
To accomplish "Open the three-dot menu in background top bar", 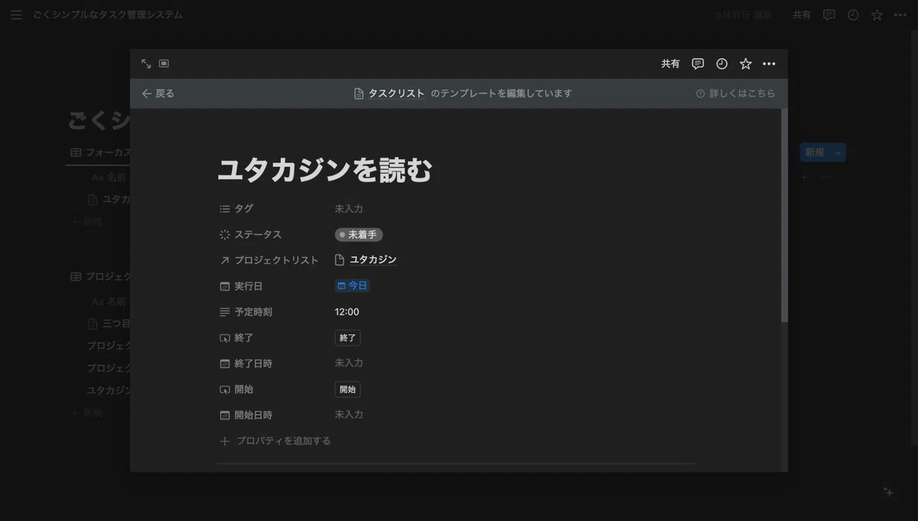I will tap(900, 15).
